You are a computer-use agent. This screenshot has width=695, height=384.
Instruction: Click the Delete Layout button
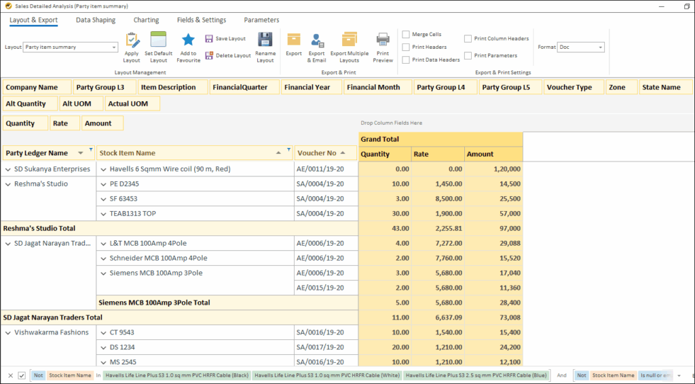(x=228, y=56)
